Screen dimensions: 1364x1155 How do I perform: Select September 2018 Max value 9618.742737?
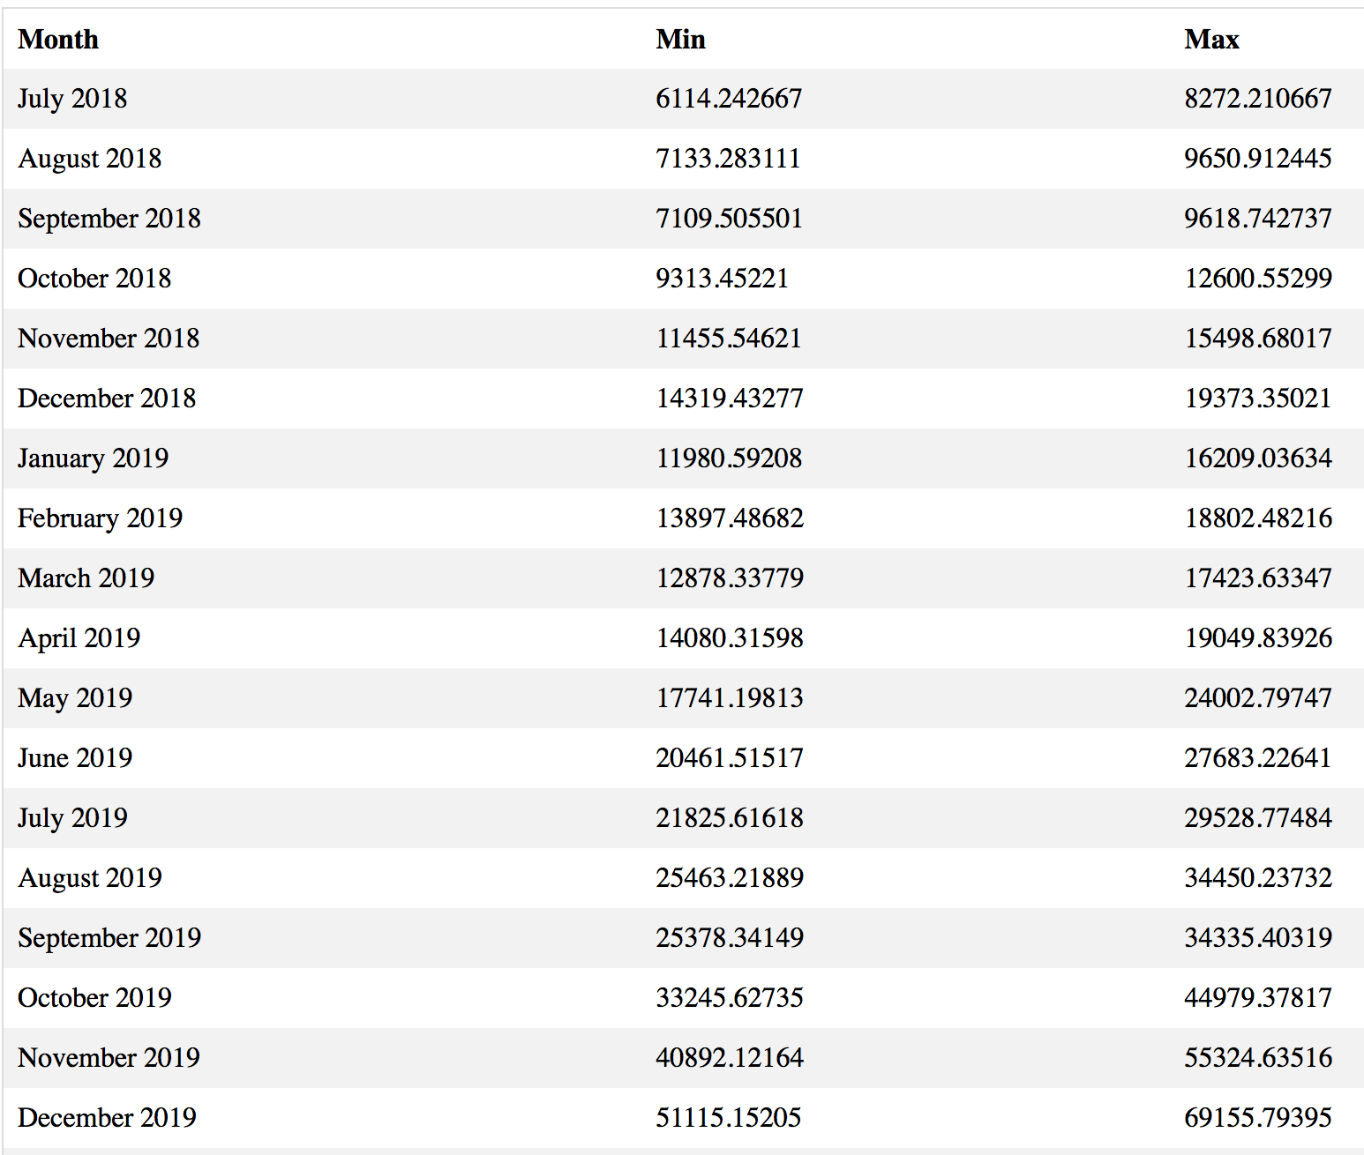coord(1258,219)
